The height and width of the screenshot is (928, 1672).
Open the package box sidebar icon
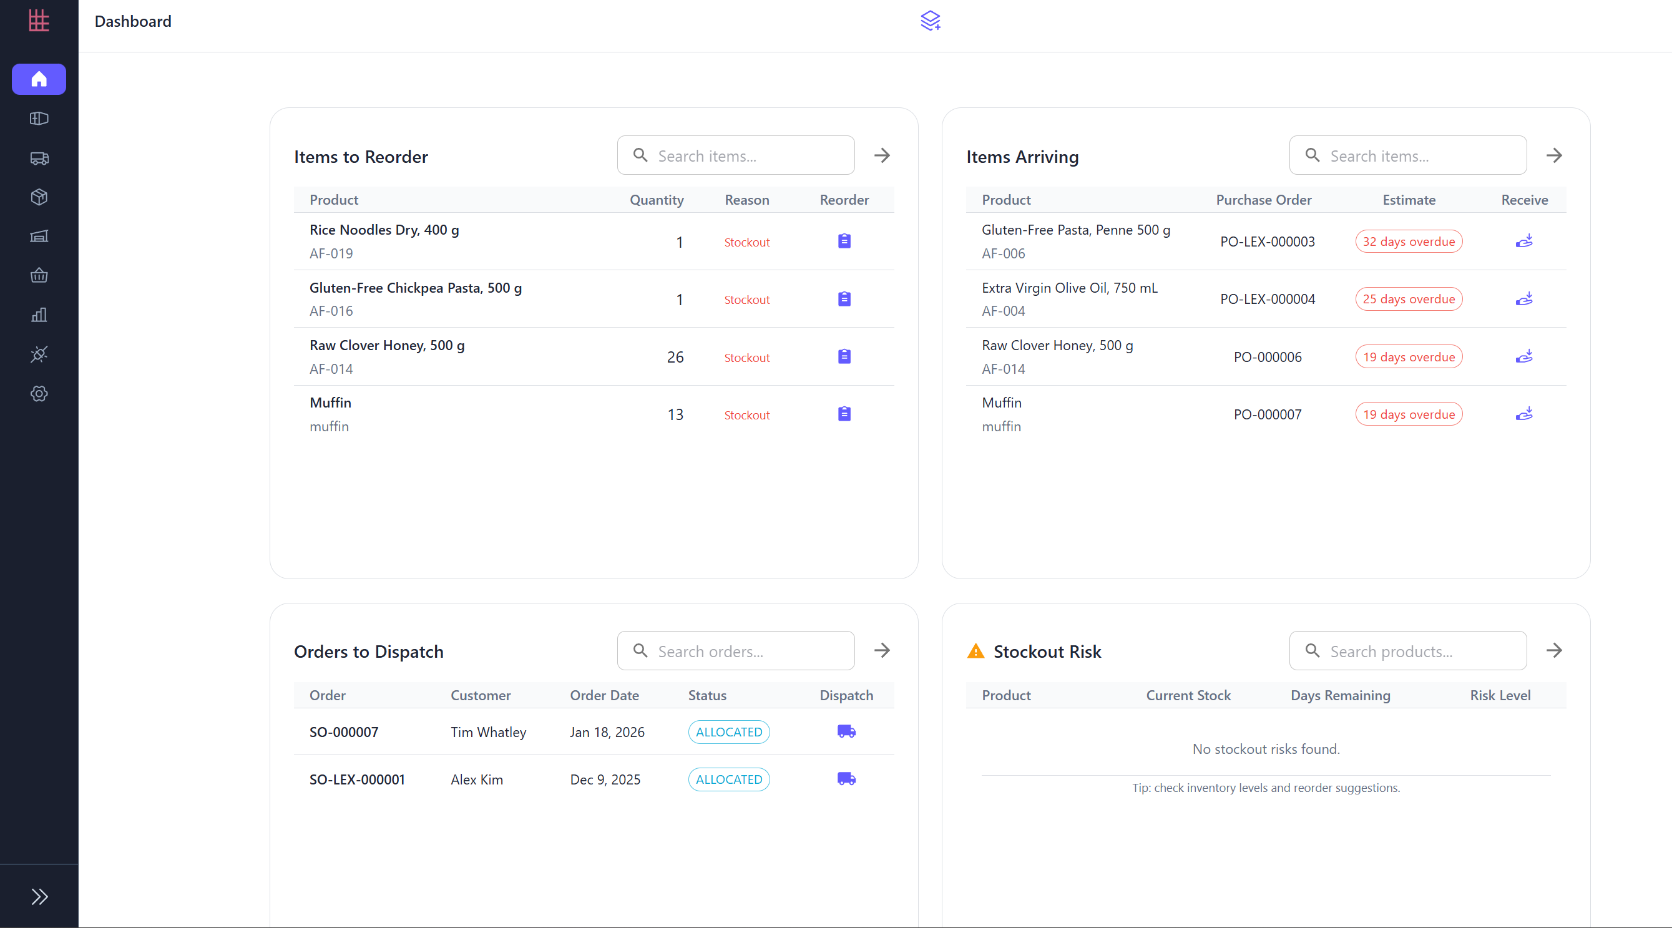tap(39, 197)
